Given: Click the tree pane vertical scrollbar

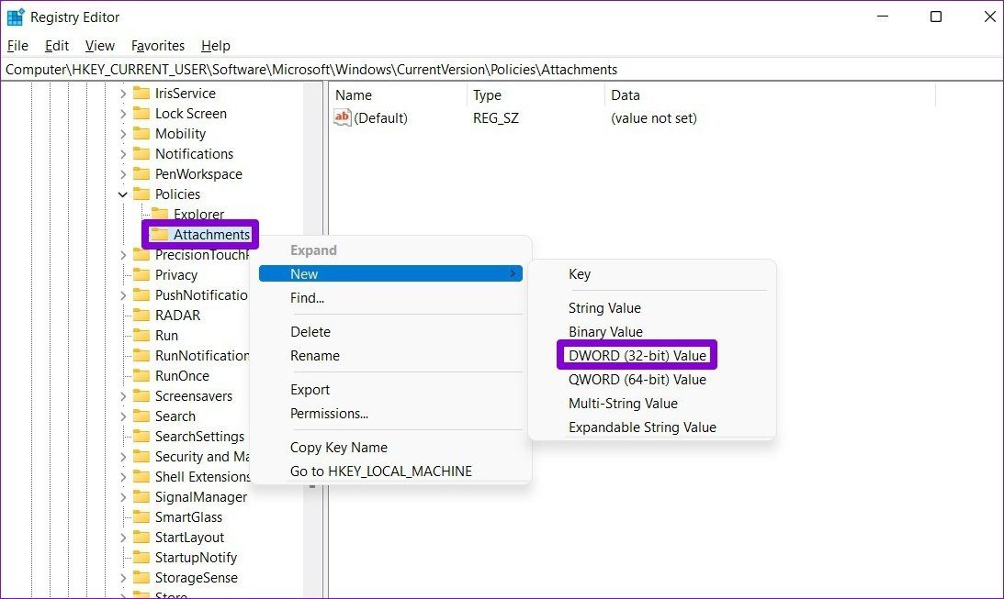Looking at the screenshot, I should pos(312,338).
